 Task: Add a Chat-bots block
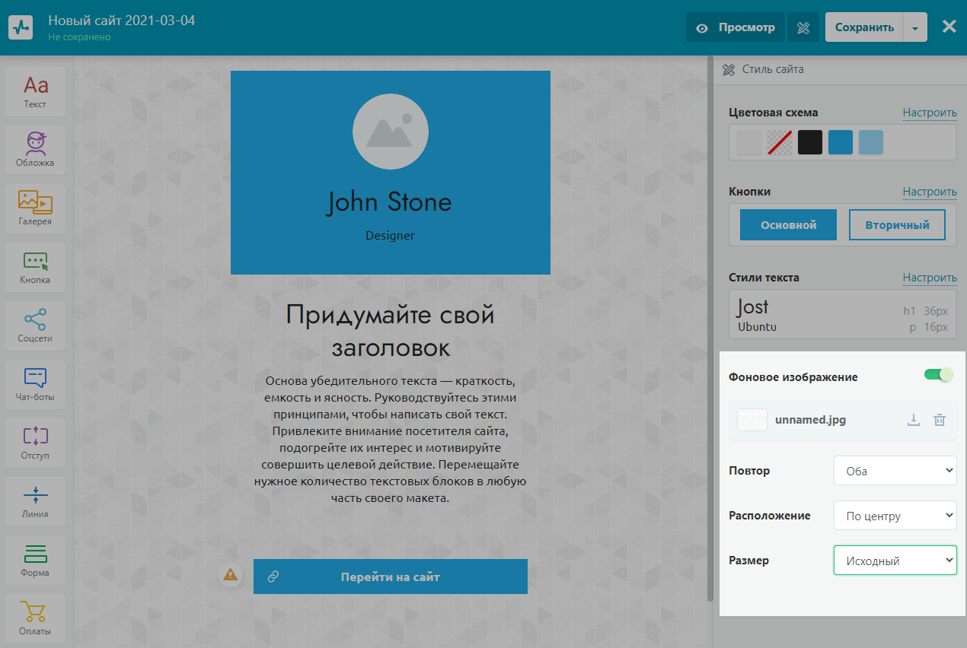[x=35, y=384]
